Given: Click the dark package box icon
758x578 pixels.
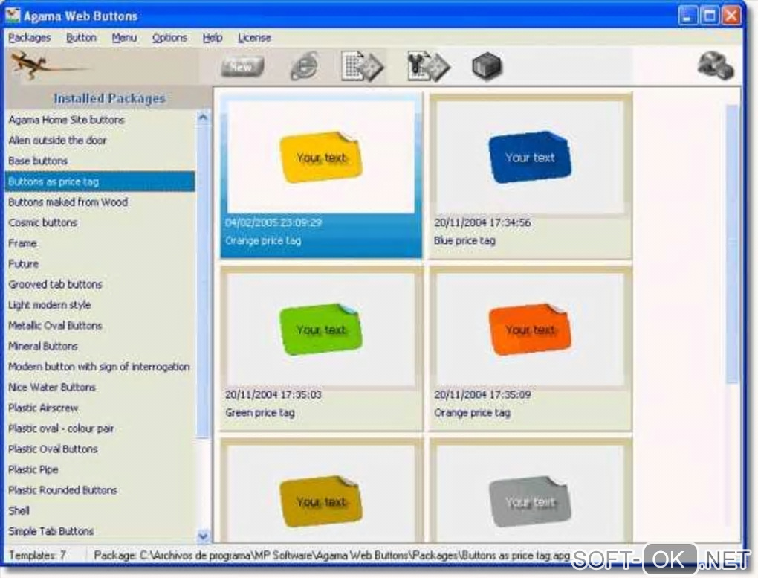Looking at the screenshot, I should [x=487, y=66].
